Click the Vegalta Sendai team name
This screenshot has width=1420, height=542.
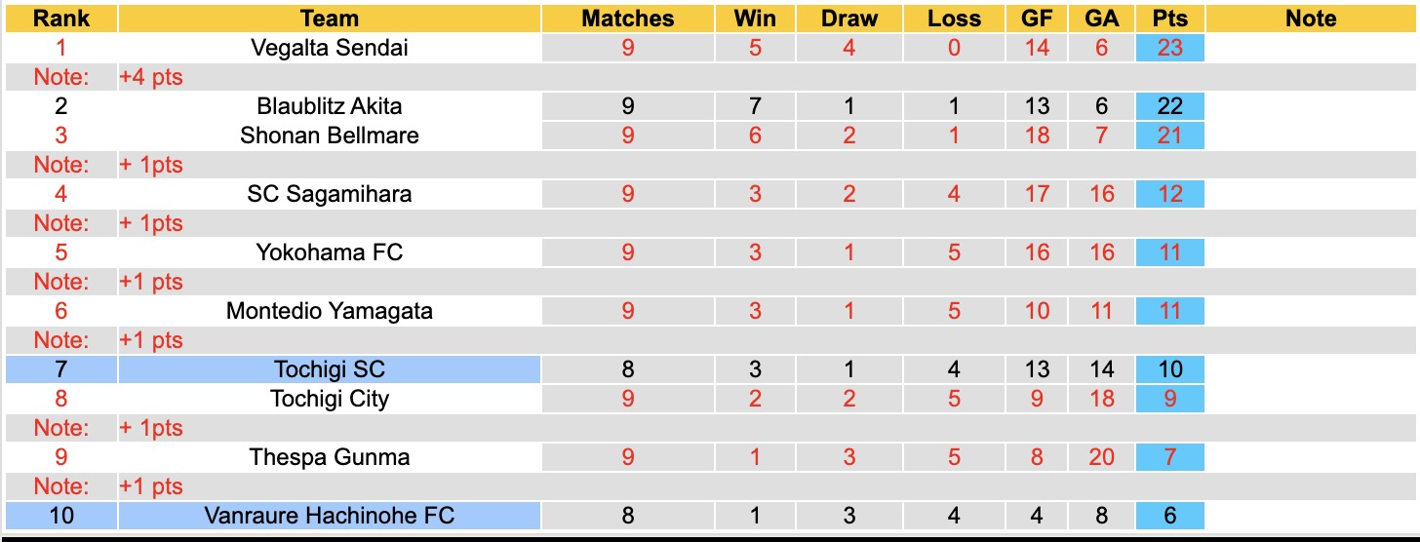click(x=330, y=48)
